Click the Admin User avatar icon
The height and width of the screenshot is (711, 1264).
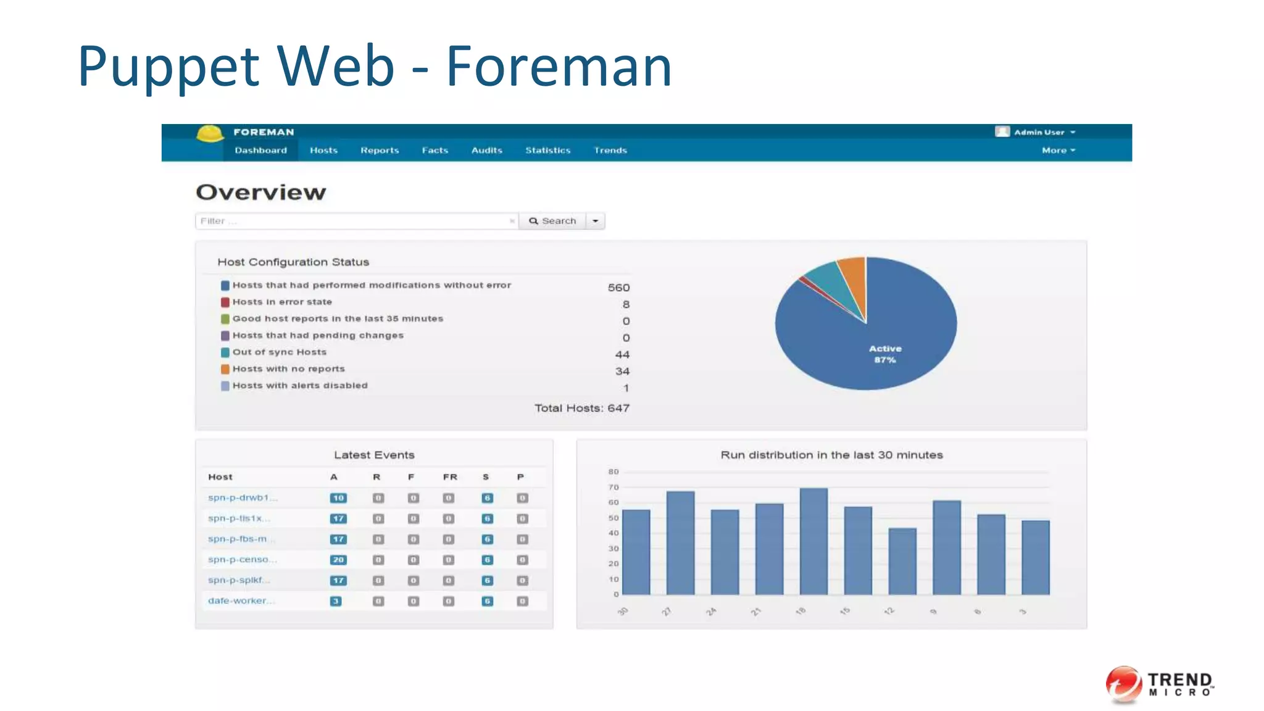(1002, 131)
